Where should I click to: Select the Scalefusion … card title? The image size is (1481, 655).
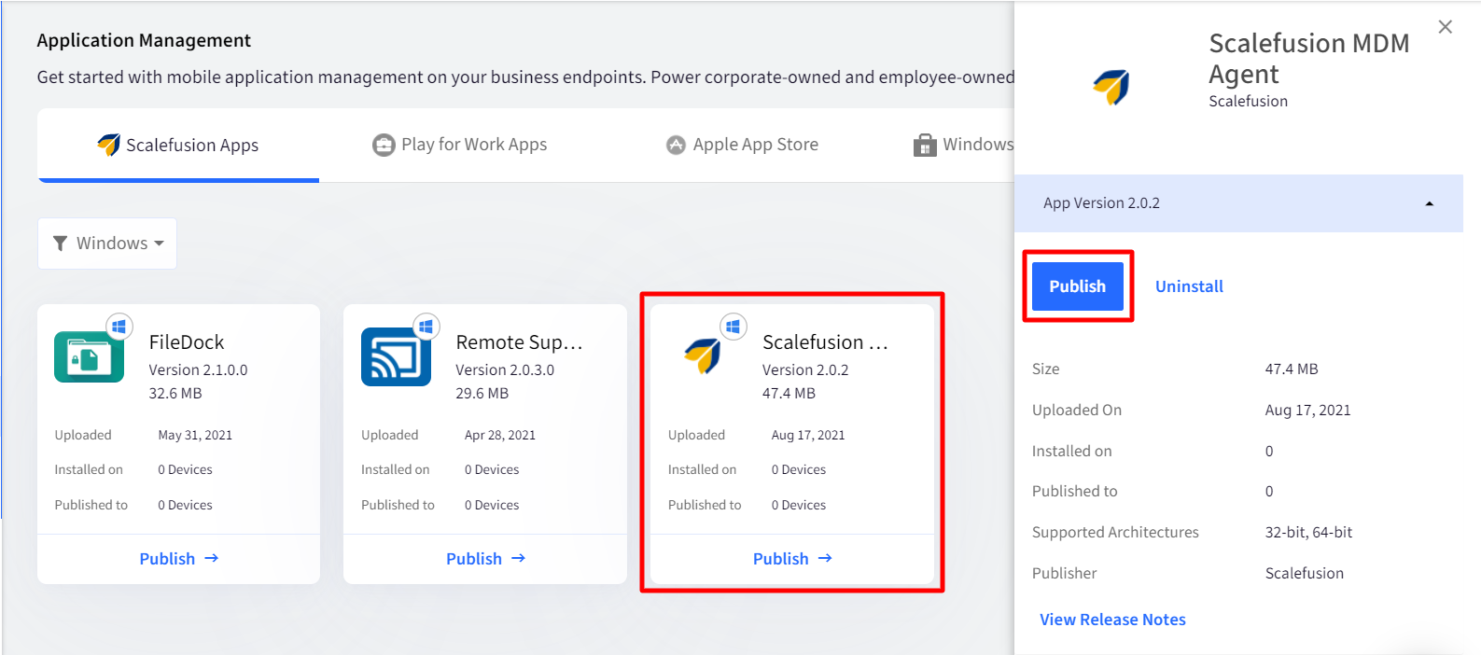(x=825, y=342)
